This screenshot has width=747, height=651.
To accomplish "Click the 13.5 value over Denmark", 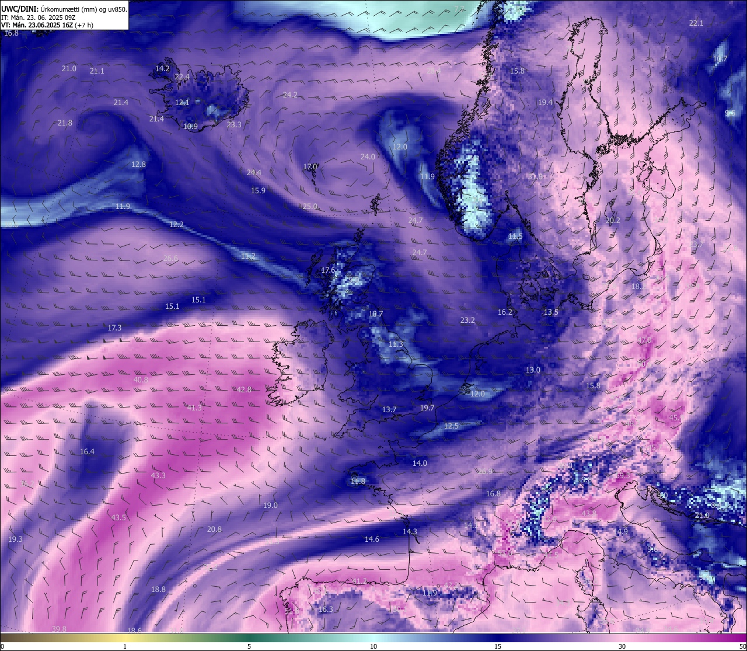I will (x=551, y=312).
